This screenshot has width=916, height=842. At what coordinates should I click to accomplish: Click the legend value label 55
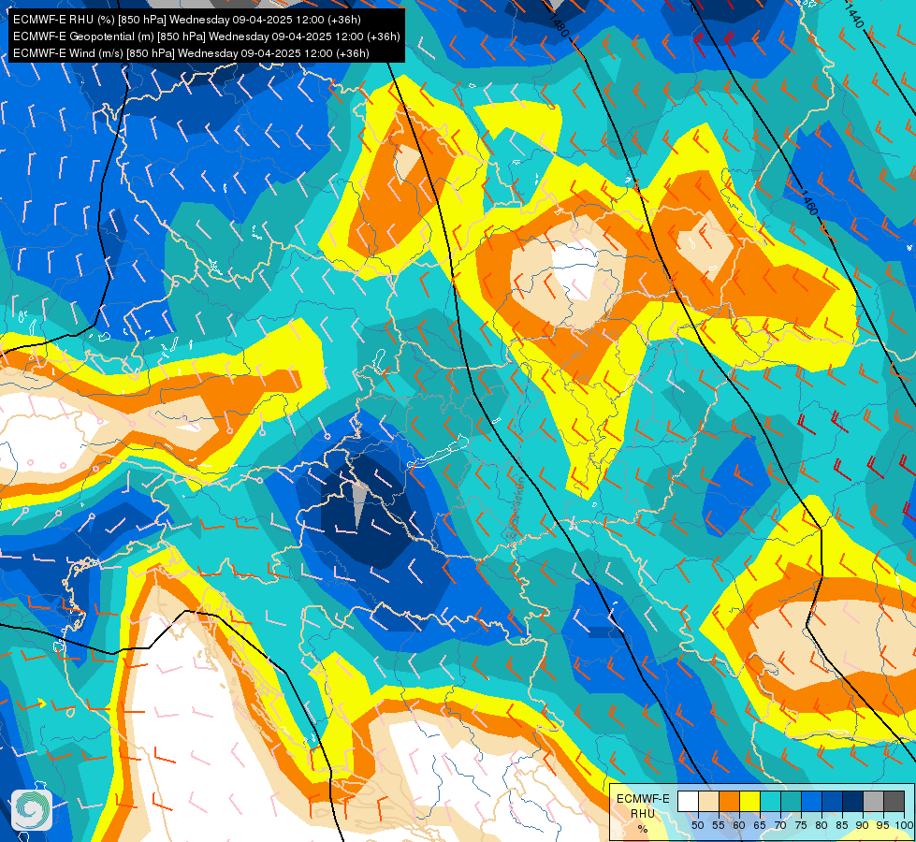click(718, 825)
